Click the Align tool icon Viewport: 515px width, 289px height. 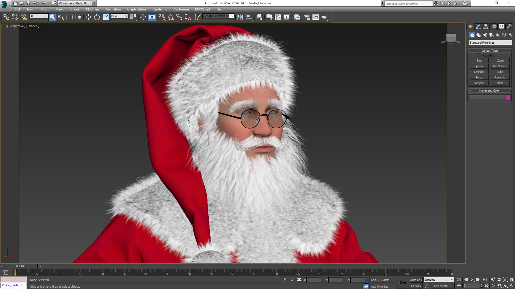(x=249, y=17)
